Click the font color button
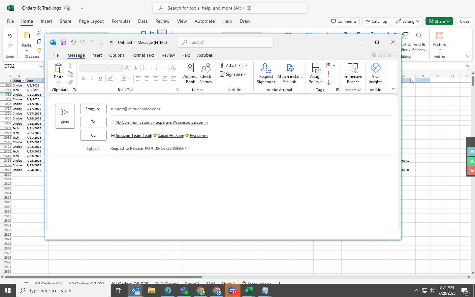This screenshot has width=475, height=297. tap(124, 79)
